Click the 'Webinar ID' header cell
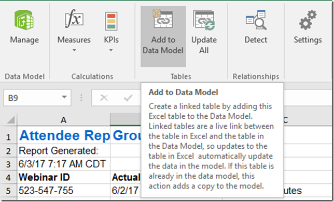The width and height of the screenshot is (334, 202). tap(63, 177)
